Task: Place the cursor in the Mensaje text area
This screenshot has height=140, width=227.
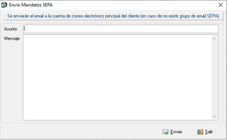Action: point(117,77)
